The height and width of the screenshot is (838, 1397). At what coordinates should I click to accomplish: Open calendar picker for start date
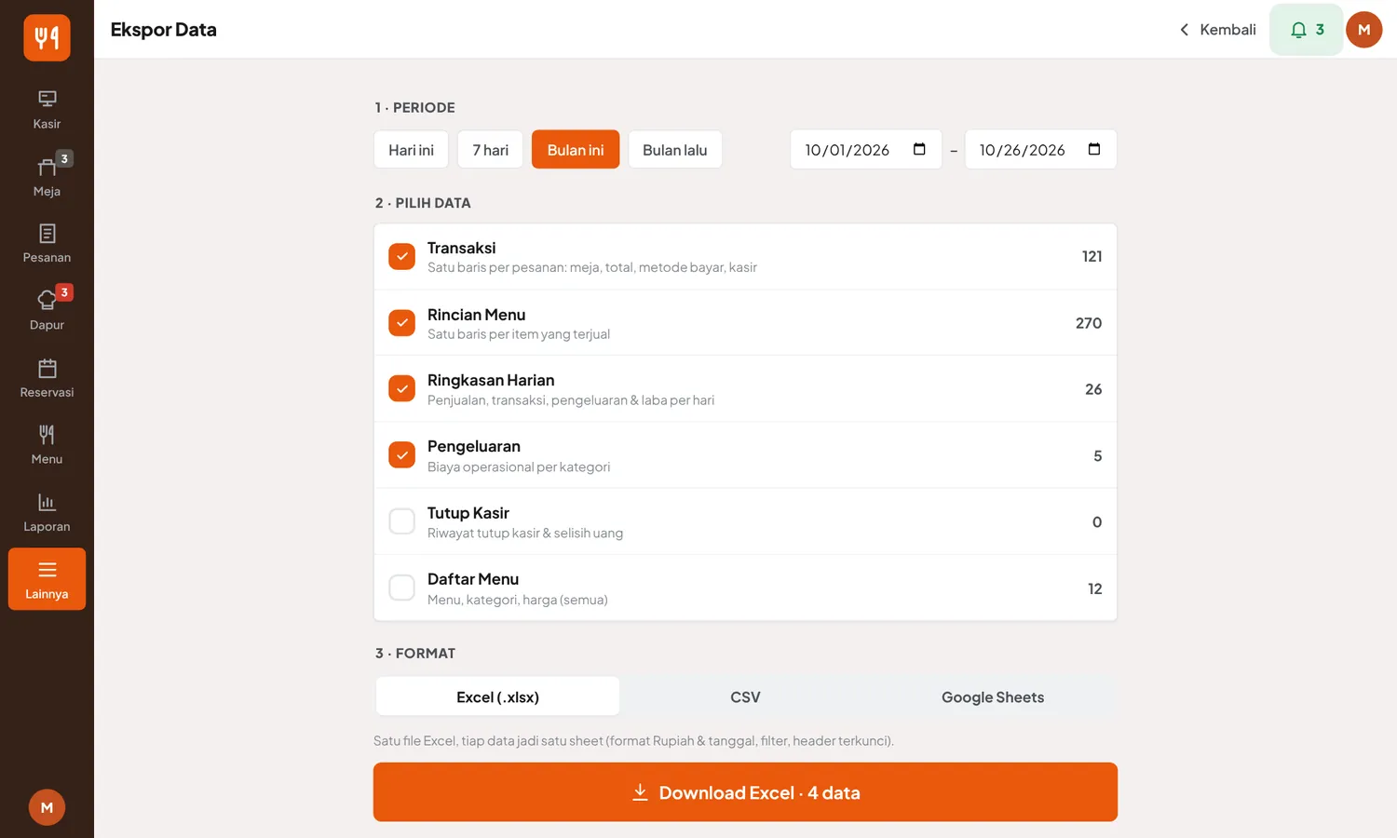pos(919,149)
